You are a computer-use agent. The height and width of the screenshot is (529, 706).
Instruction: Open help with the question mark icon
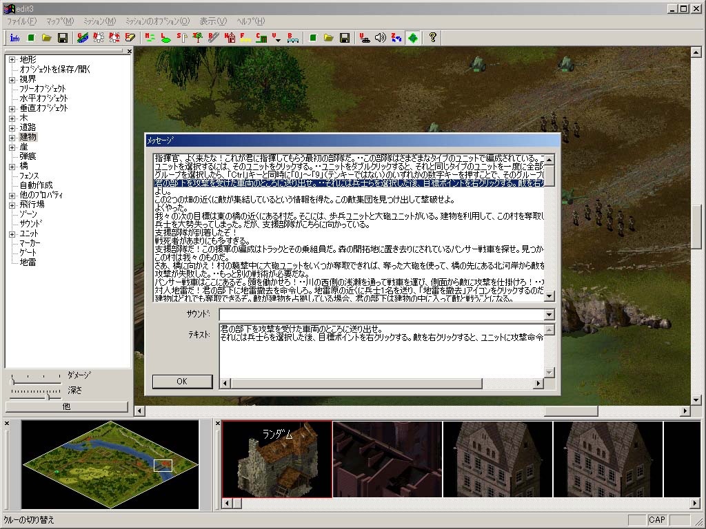pos(432,37)
